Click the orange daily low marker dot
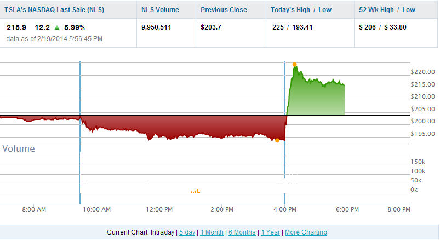Screen dimensions: 440x240 [277, 140]
